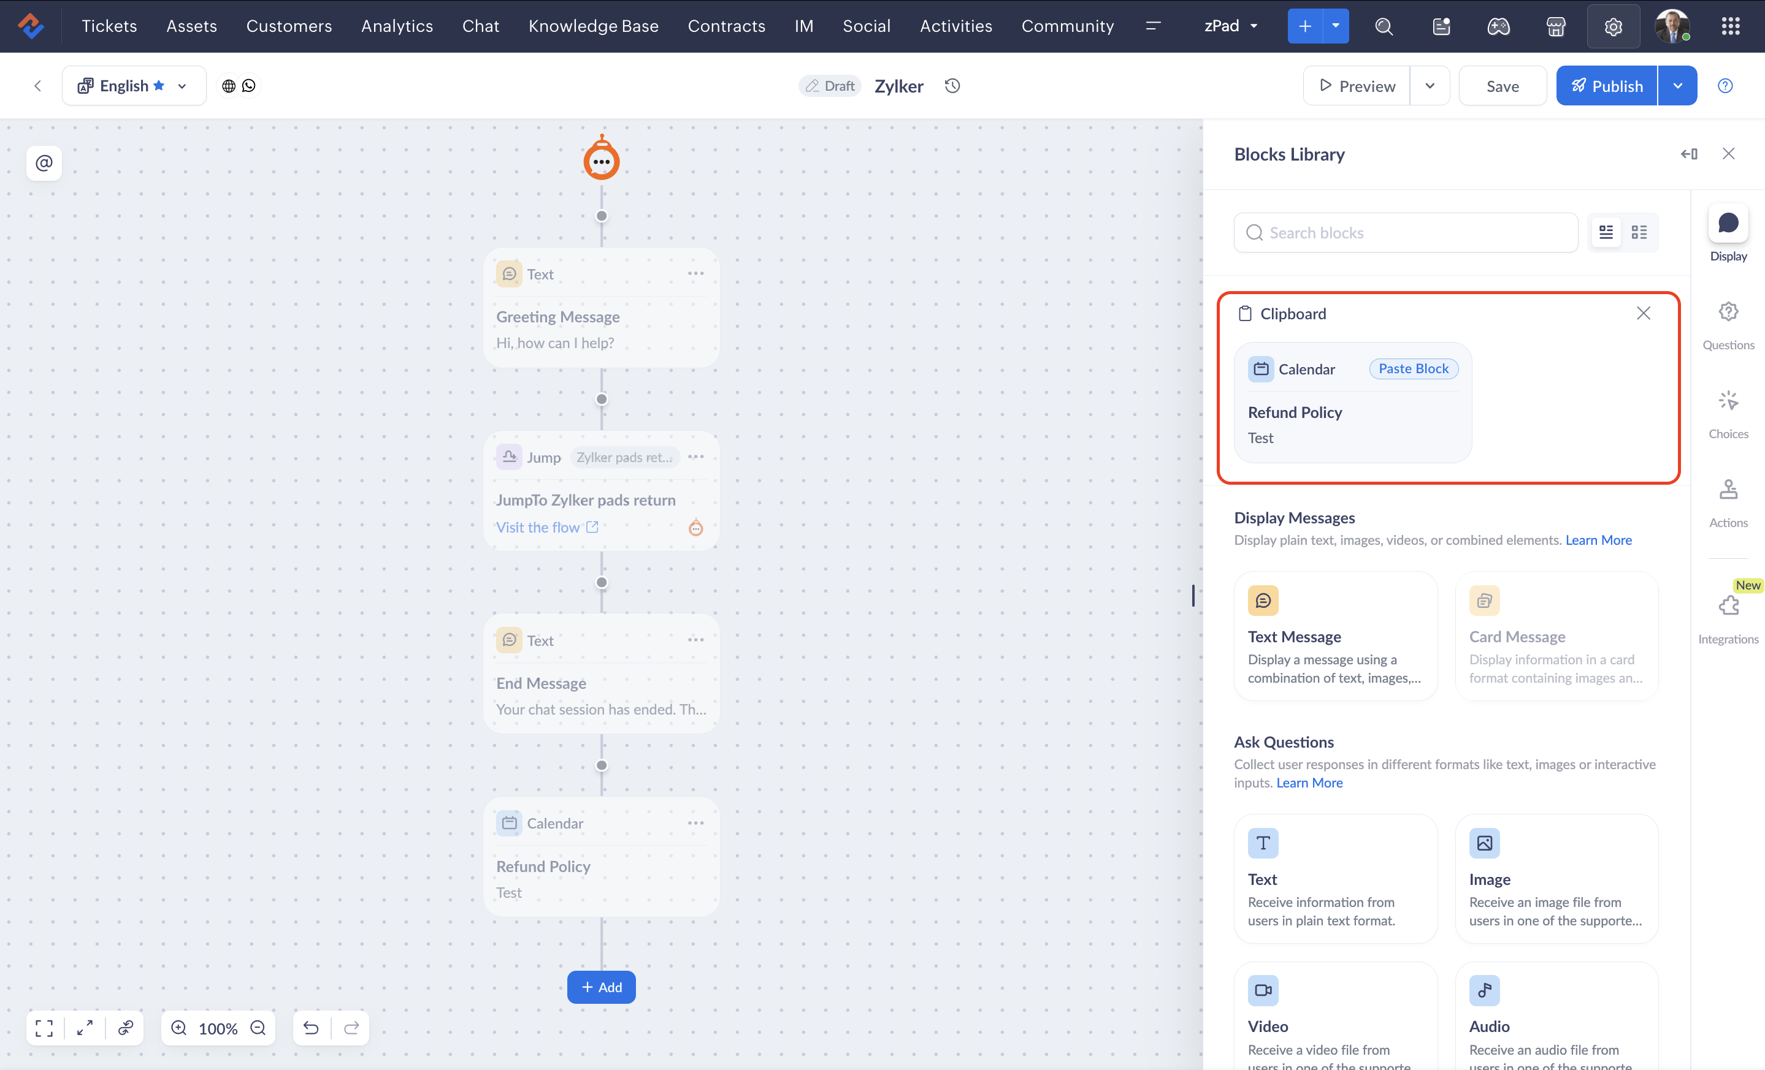Click the fit-to-screen icon
Image resolution: width=1765 pixels, height=1070 pixels.
pyautogui.click(x=44, y=1028)
